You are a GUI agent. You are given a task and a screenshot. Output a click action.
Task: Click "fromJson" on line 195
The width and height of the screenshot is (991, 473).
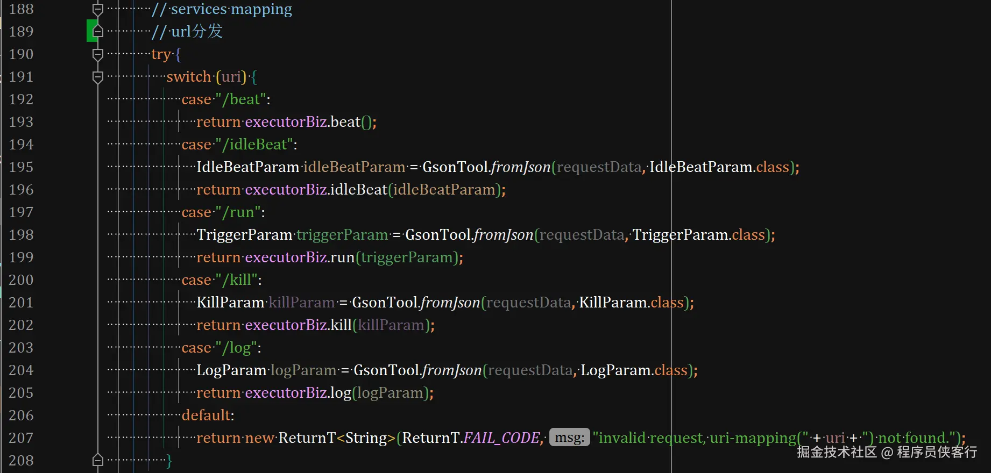click(521, 167)
